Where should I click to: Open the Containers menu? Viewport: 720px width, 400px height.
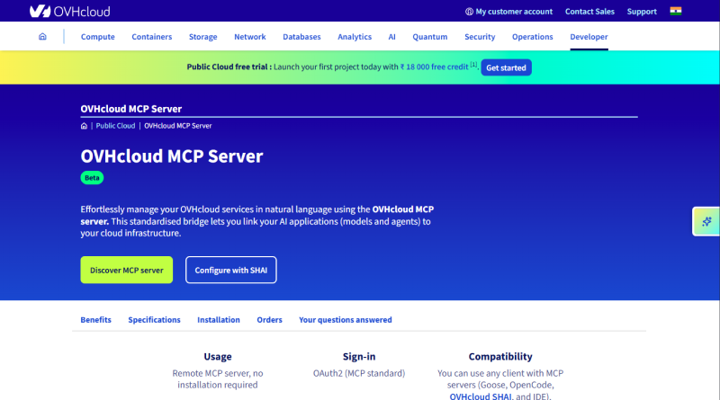coord(151,37)
